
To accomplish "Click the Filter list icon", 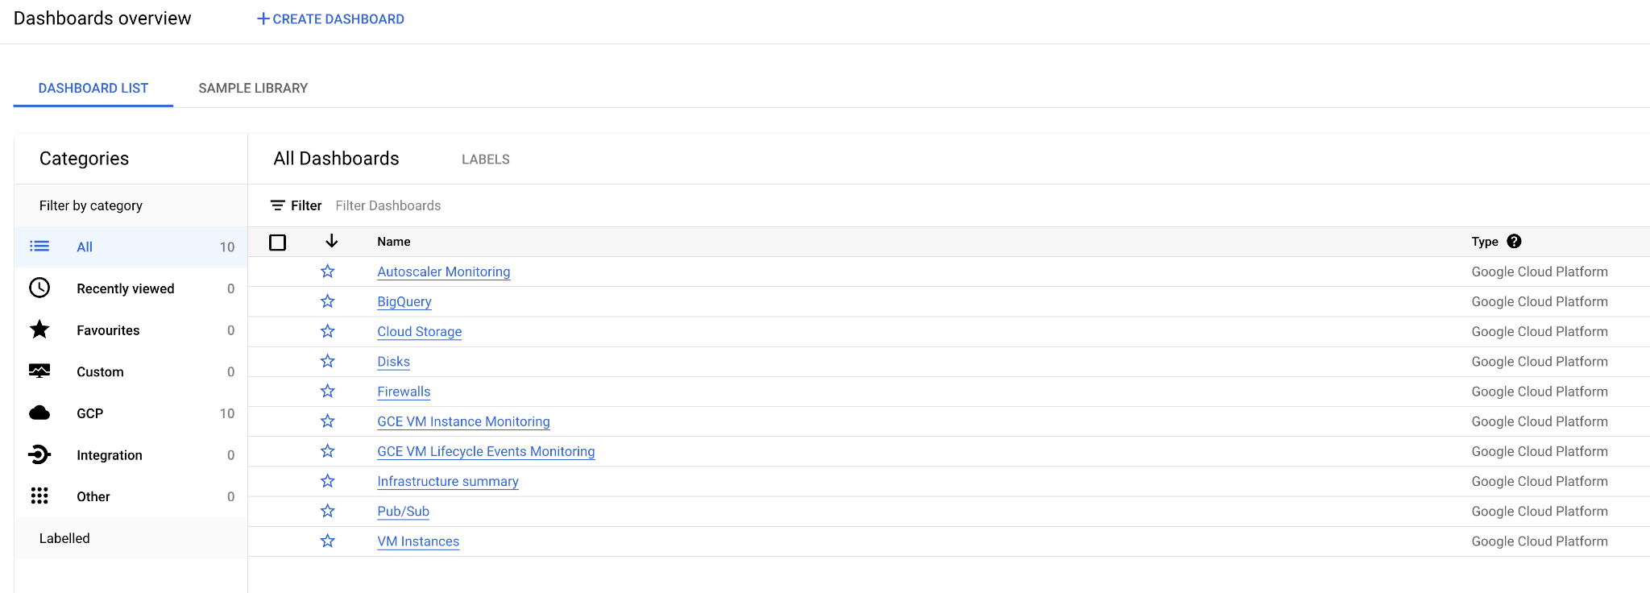I will pyautogui.click(x=277, y=205).
